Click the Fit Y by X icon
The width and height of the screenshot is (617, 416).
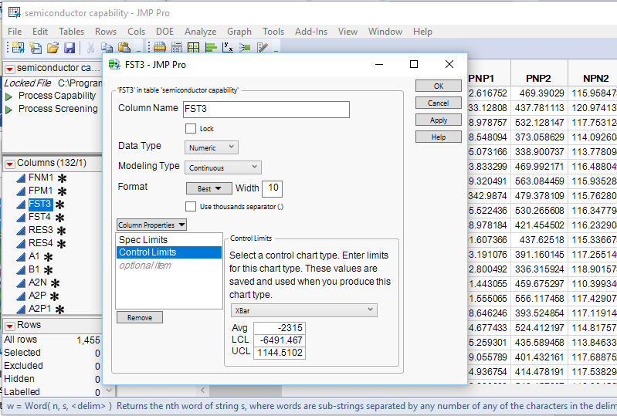(x=228, y=48)
